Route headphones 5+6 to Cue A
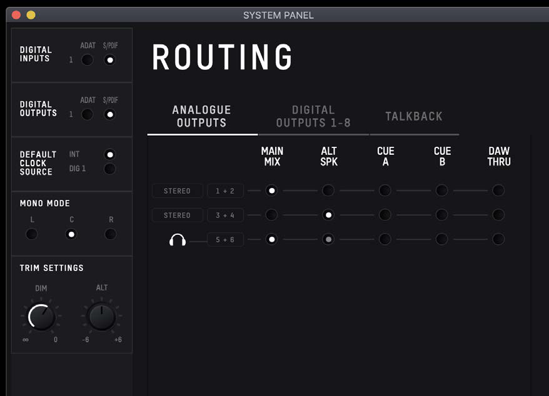Viewport: 549px width, 396px height. 385,239
